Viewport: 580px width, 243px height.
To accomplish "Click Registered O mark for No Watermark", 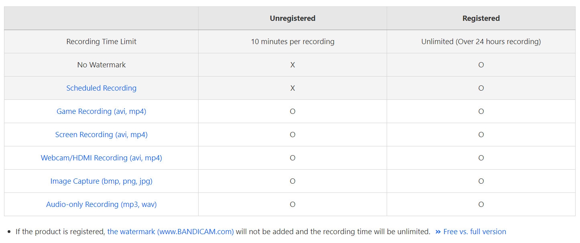I will 481,65.
